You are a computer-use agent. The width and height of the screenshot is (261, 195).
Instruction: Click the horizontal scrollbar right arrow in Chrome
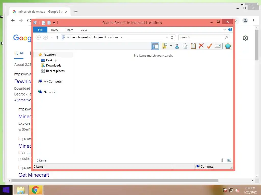pyautogui.click(x=253, y=181)
